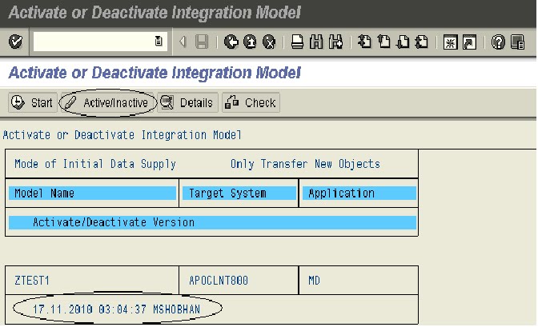
Task: Click the Create New Session icon
Action: pyautogui.click(x=450, y=42)
